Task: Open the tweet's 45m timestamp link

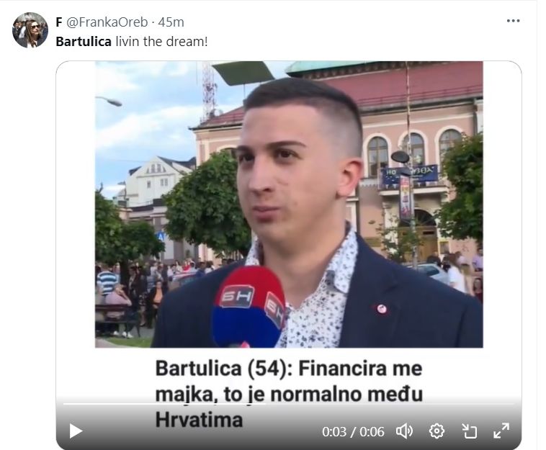Action: click(x=171, y=22)
